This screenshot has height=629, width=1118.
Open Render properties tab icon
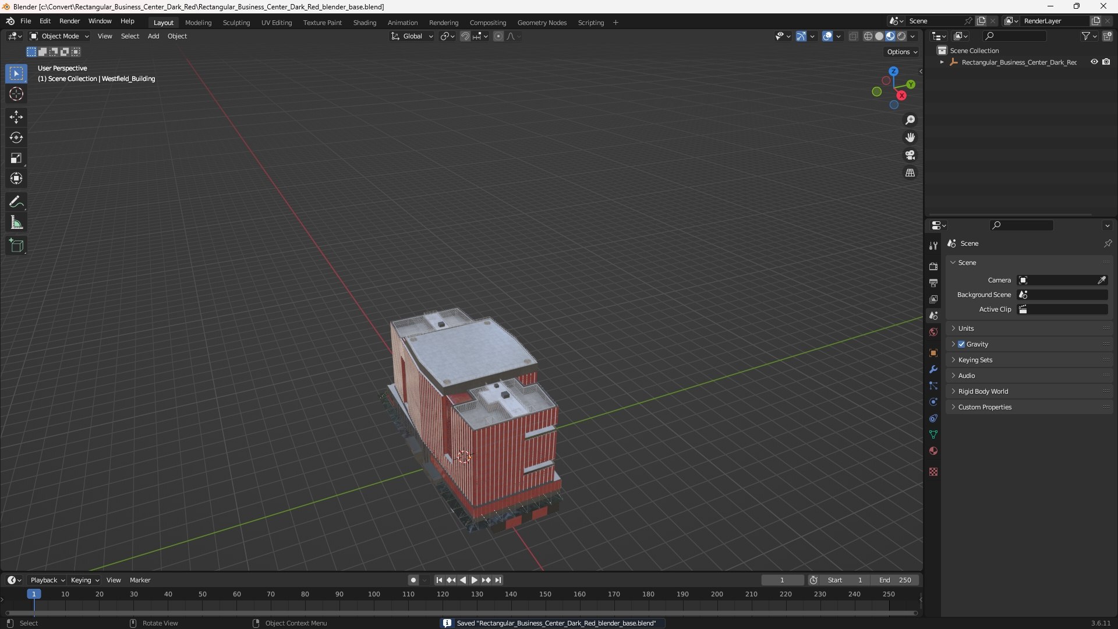tap(933, 266)
